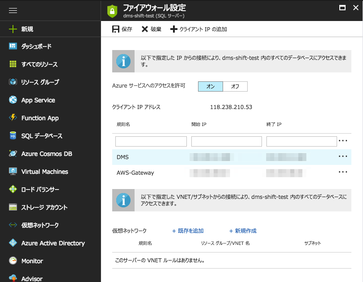Click the 仮想ネットワーク sidebar icon

tap(12, 225)
